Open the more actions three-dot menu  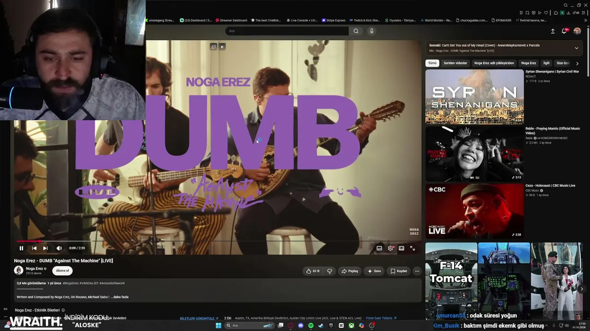pos(417,271)
